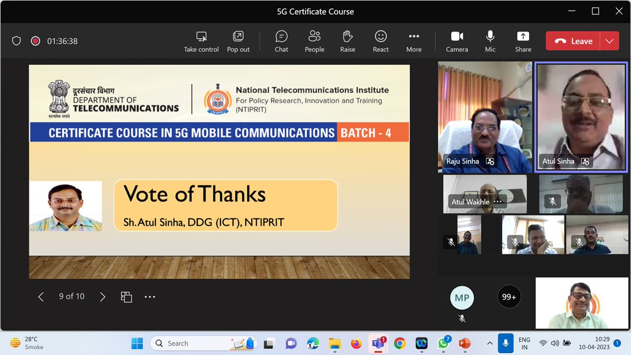Click the taskbar microphone-in-use indicator

pyautogui.click(x=505, y=343)
